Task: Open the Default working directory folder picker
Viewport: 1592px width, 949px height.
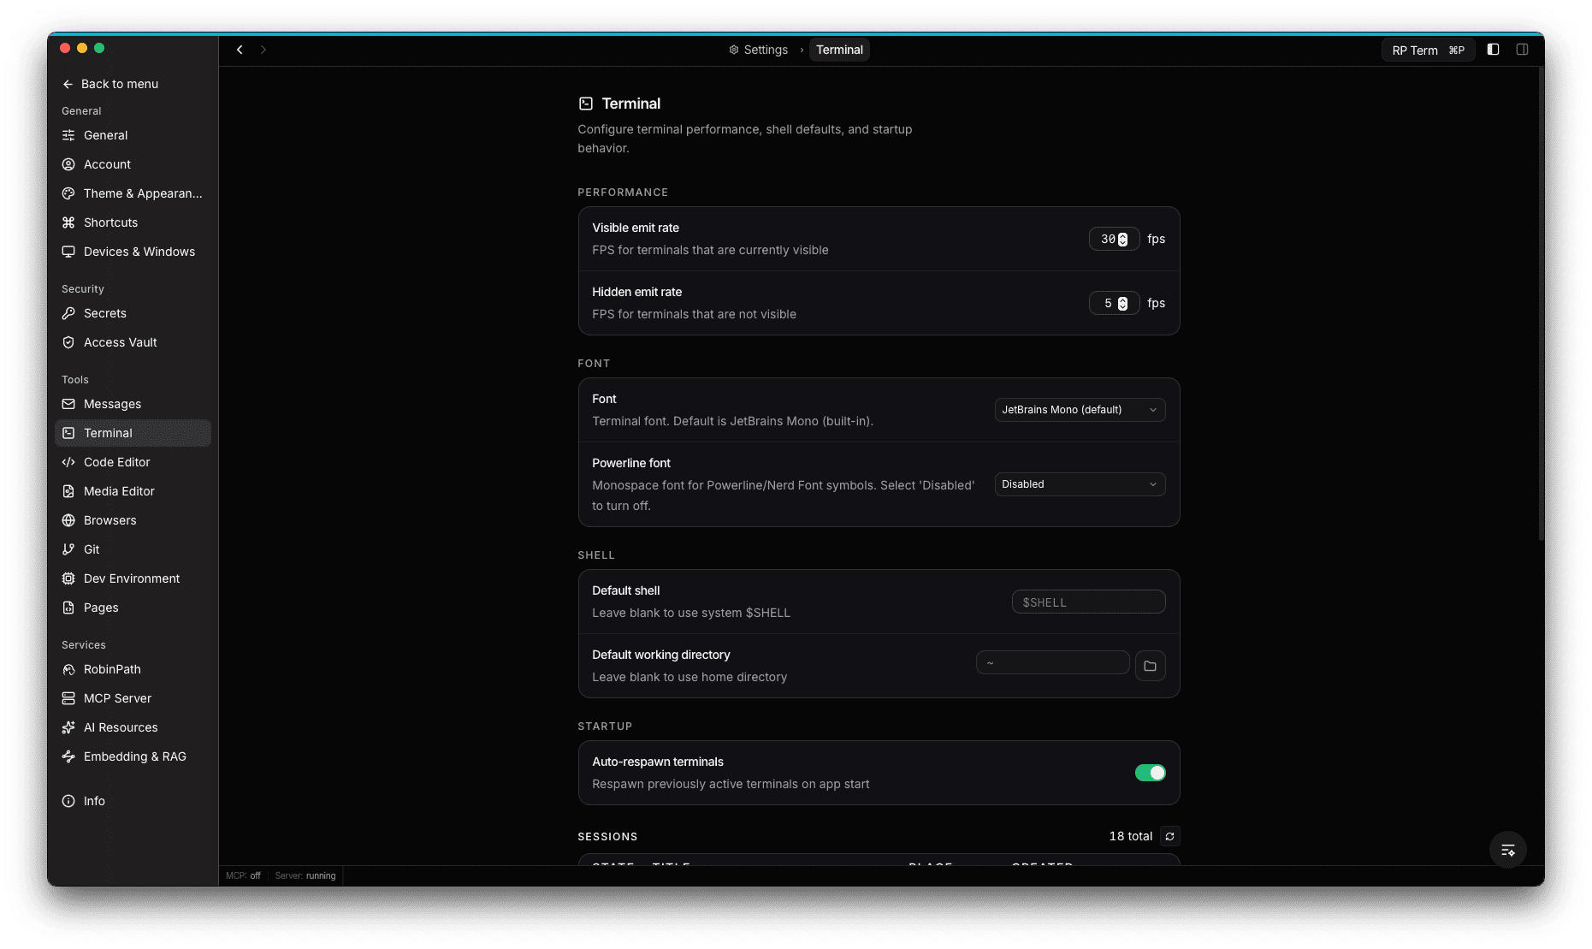Action: click(x=1150, y=665)
